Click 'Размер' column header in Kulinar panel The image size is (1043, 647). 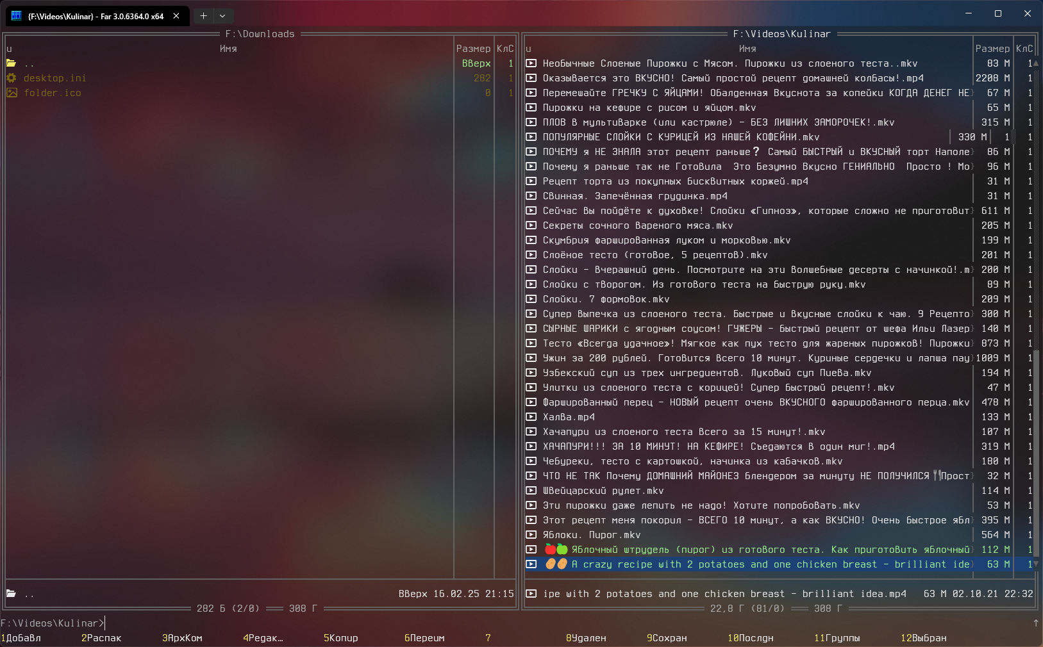(992, 49)
